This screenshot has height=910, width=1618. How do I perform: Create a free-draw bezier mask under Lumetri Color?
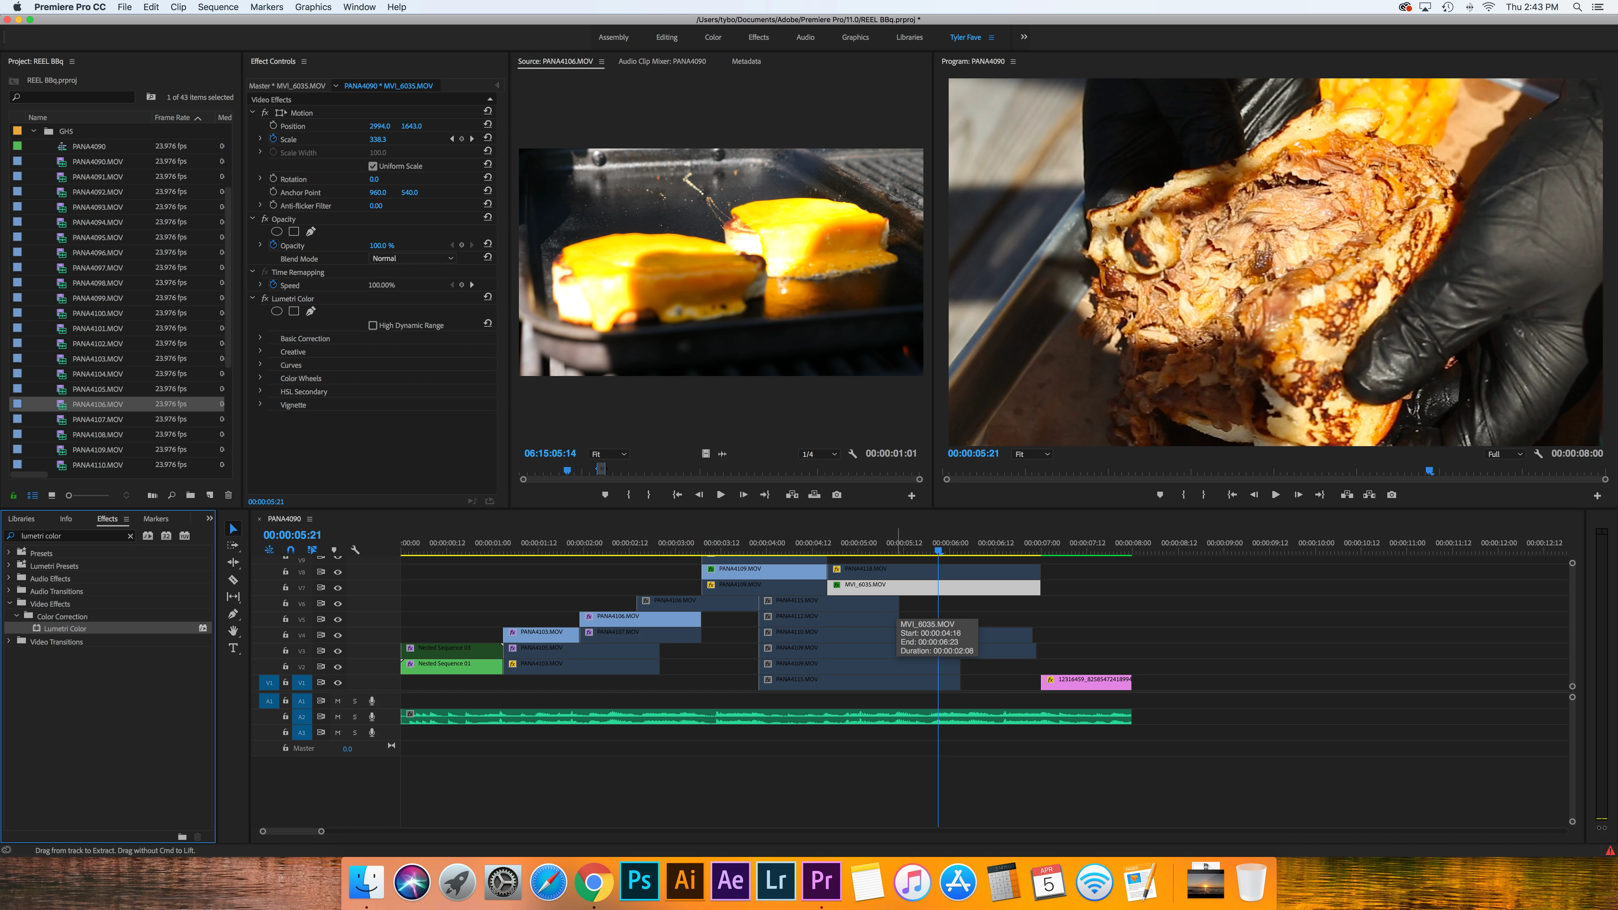point(310,312)
